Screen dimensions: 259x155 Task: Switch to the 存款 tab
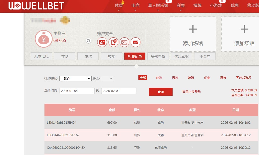[x=65, y=56]
